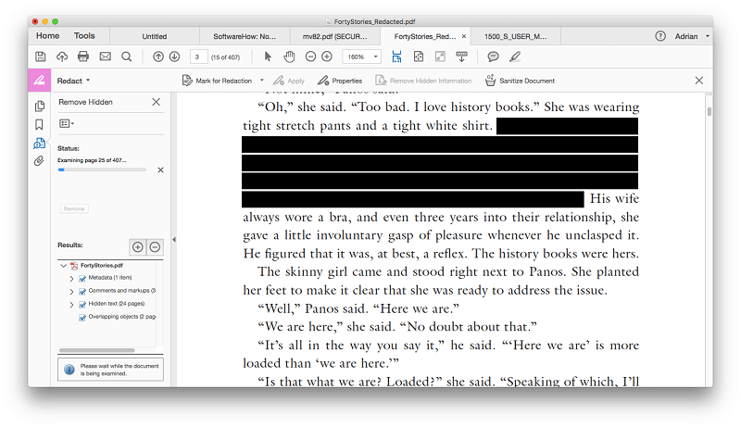The image size is (741, 427).
Task: Switch to the Untitled document tab
Action: click(155, 36)
